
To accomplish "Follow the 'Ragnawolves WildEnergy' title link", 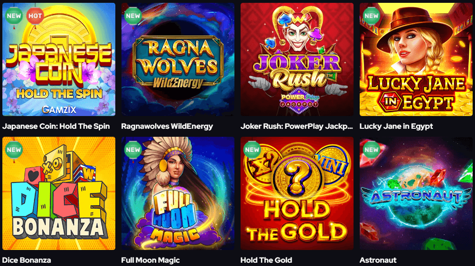I will pyautogui.click(x=167, y=126).
